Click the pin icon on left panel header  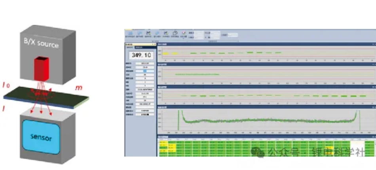tap(155, 44)
